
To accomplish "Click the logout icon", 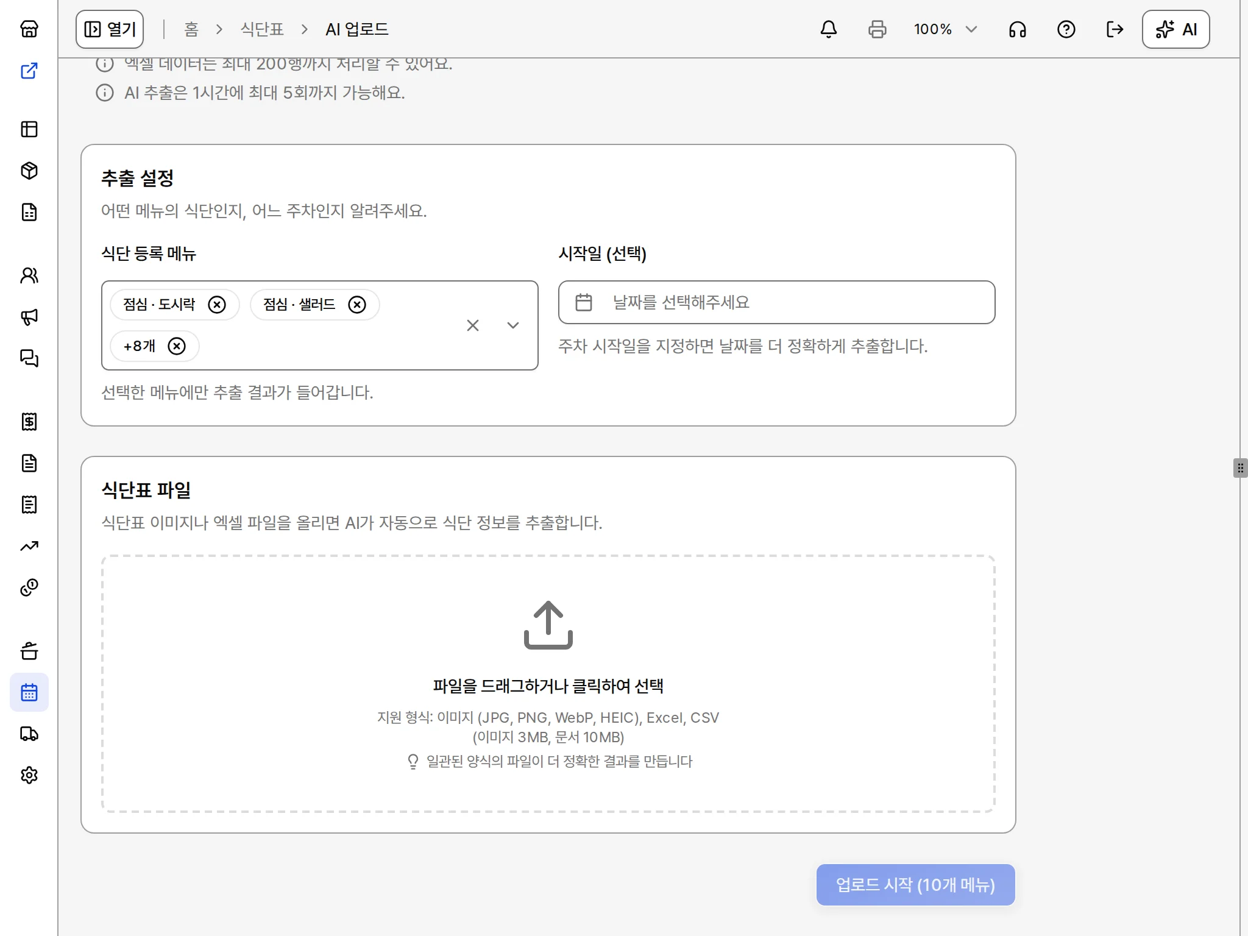I will [1115, 29].
